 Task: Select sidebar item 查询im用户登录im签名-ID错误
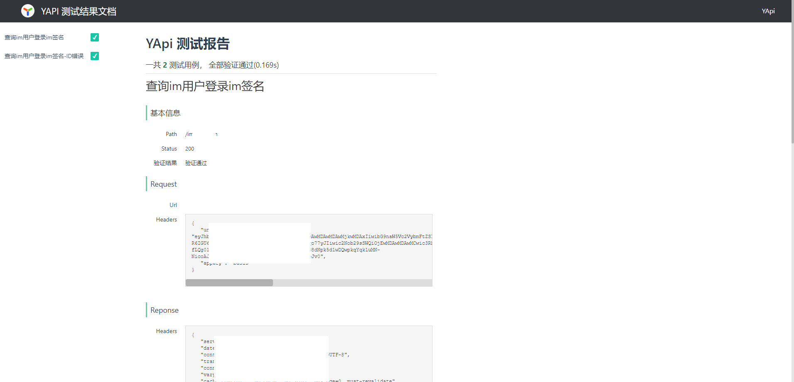(x=44, y=56)
